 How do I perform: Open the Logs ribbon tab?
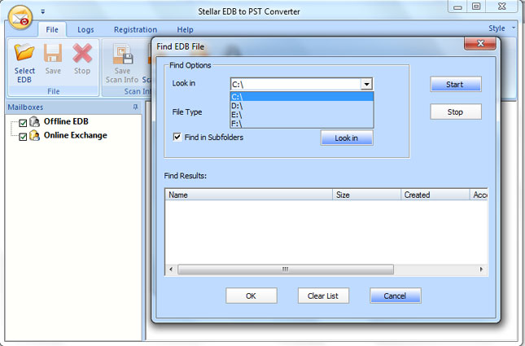[85, 30]
